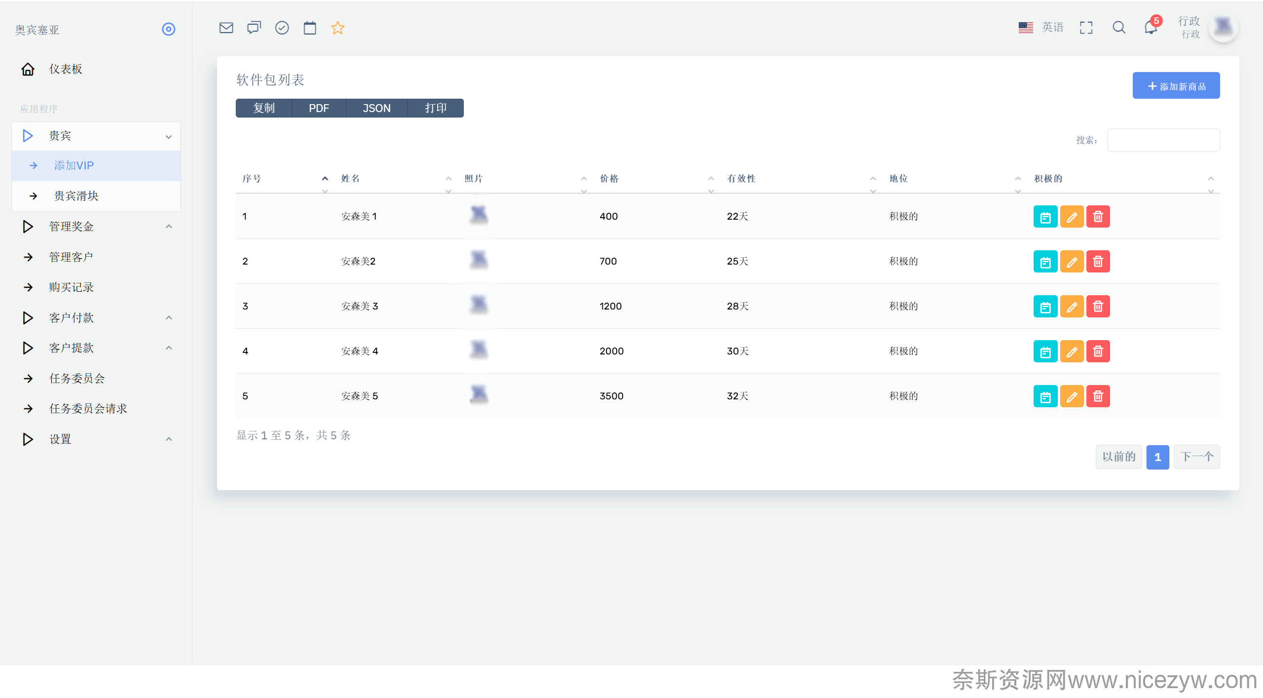1263x698 pixels.
Task: Sort table by 地位 column
Action: click(955, 179)
